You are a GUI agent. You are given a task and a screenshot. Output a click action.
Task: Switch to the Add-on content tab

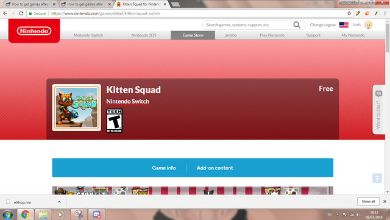pyautogui.click(x=214, y=168)
